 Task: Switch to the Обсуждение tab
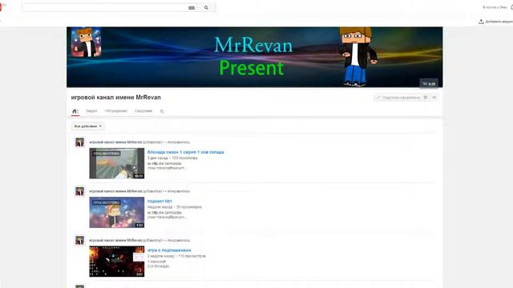(116, 111)
